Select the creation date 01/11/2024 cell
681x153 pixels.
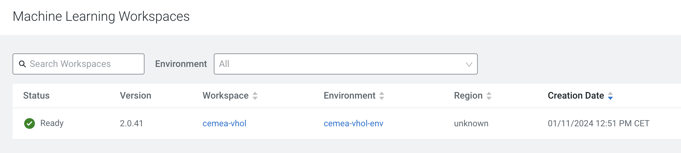coord(599,123)
